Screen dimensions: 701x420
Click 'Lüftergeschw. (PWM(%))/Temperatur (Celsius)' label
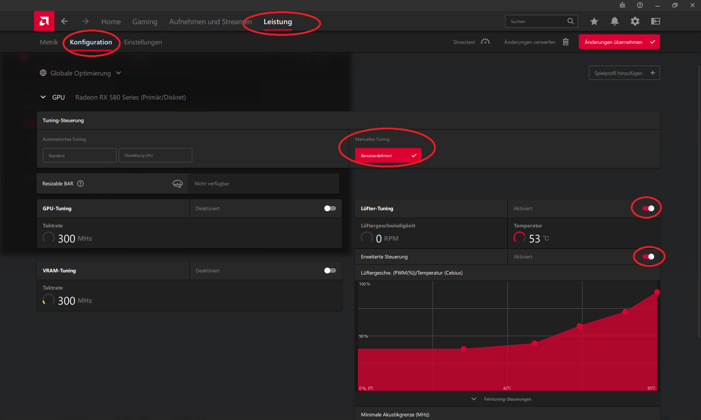pyautogui.click(x=412, y=273)
